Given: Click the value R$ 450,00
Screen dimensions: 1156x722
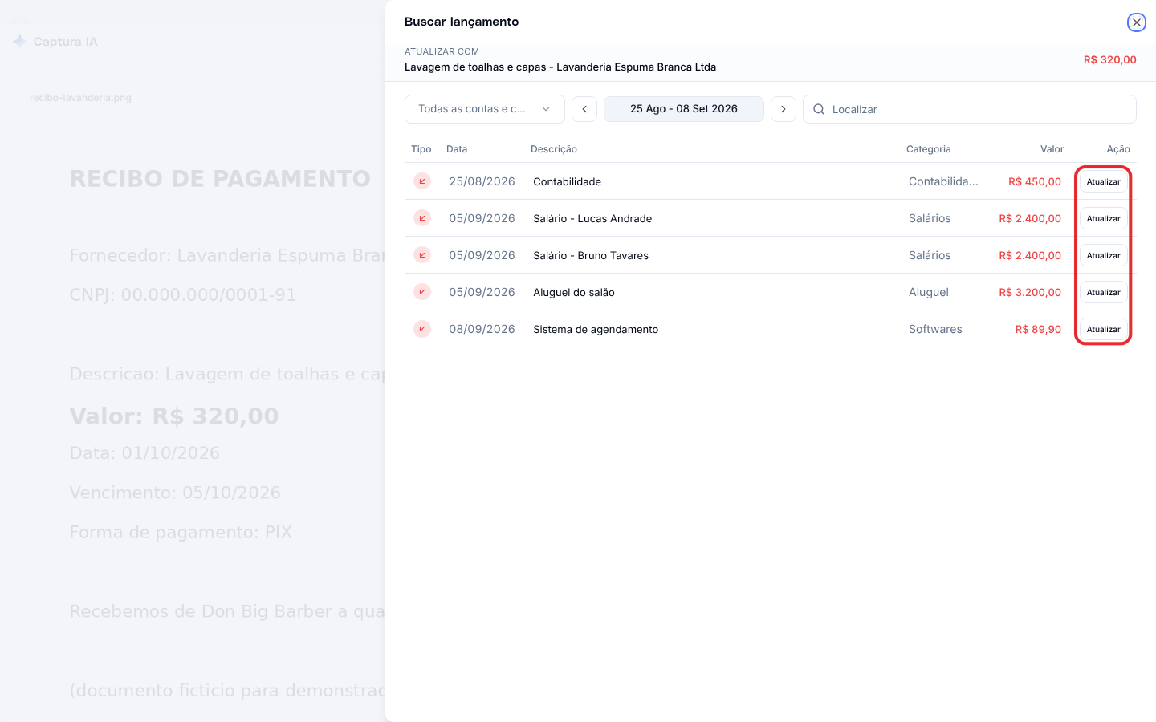Looking at the screenshot, I should click(x=1035, y=181).
